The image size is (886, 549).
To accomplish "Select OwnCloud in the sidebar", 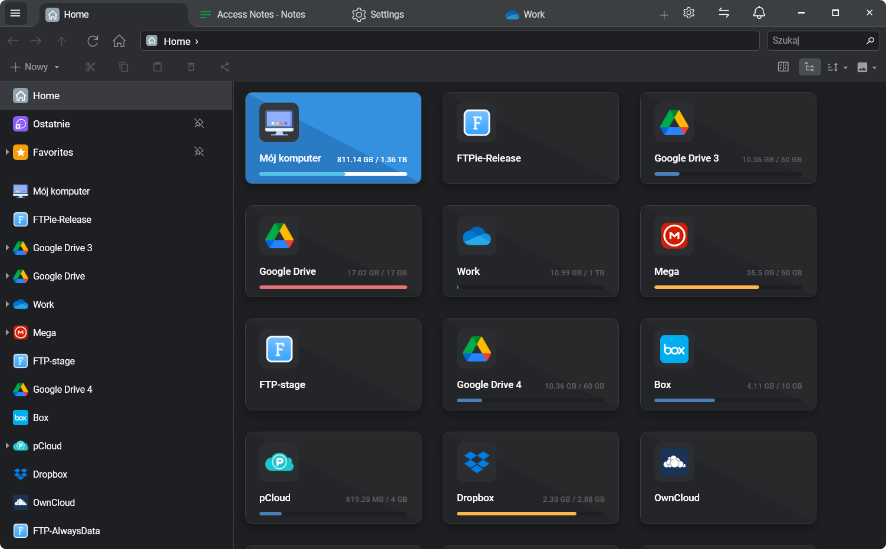I will tap(116, 502).
